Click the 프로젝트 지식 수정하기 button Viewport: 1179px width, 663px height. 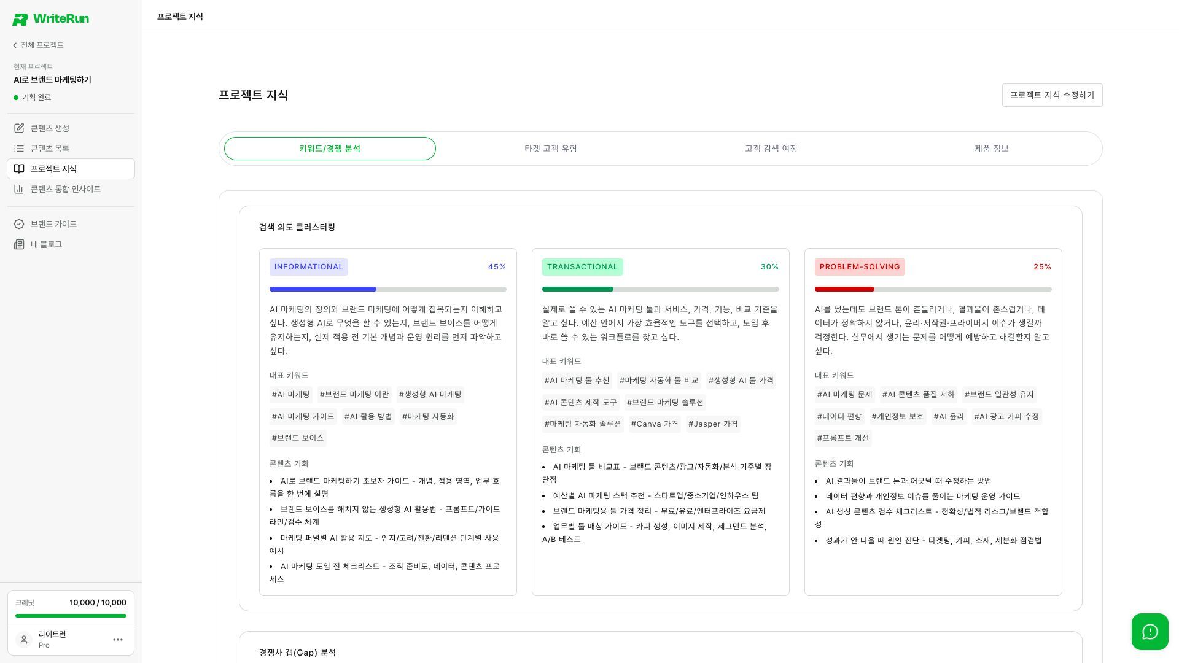tap(1053, 95)
